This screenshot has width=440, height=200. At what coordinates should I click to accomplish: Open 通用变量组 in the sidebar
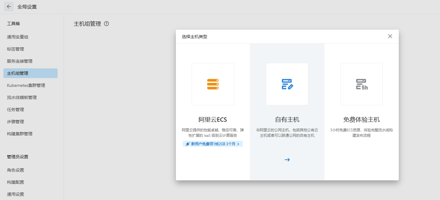tap(18, 37)
